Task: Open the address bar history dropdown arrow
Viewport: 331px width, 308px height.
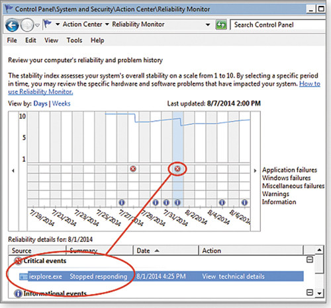Action: (x=208, y=24)
